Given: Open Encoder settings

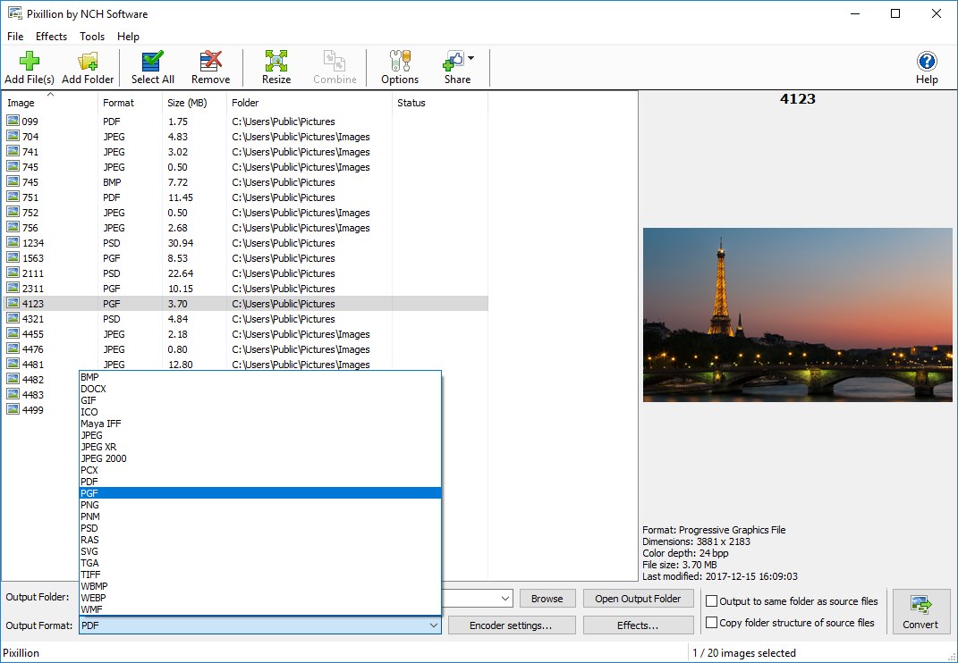Looking at the screenshot, I should (x=511, y=625).
